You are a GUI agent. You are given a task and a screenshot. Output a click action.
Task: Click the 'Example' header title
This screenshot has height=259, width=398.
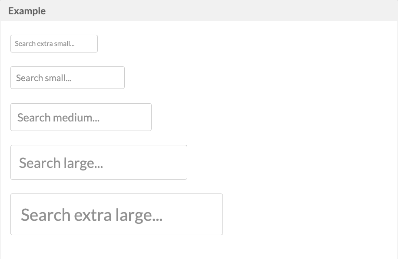[27, 11]
